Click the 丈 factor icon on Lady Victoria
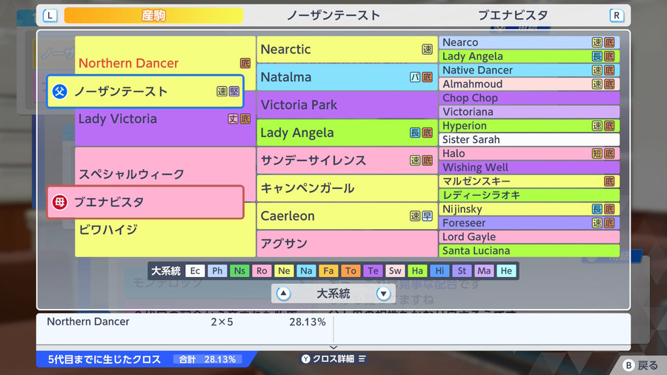Screen dimensions: 667x375 [233, 119]
